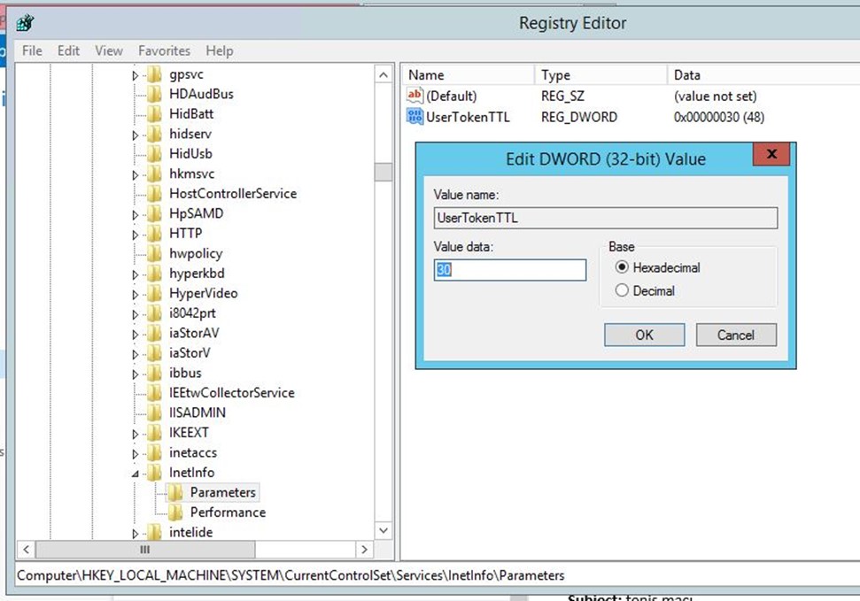Click the HidUsb folder icon
Image resolution: width=860 pixels, height=601 pixels.
155,153
